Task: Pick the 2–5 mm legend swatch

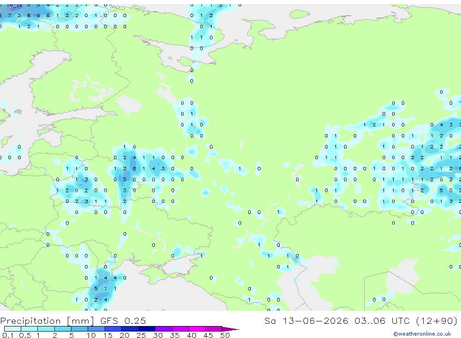Action: pyautogui.click(x=63, y=329)
